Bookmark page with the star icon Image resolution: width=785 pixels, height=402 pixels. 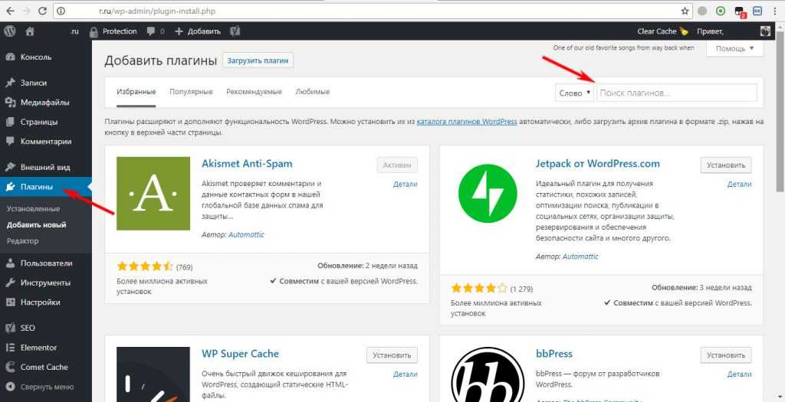click(x=685, y=11)
